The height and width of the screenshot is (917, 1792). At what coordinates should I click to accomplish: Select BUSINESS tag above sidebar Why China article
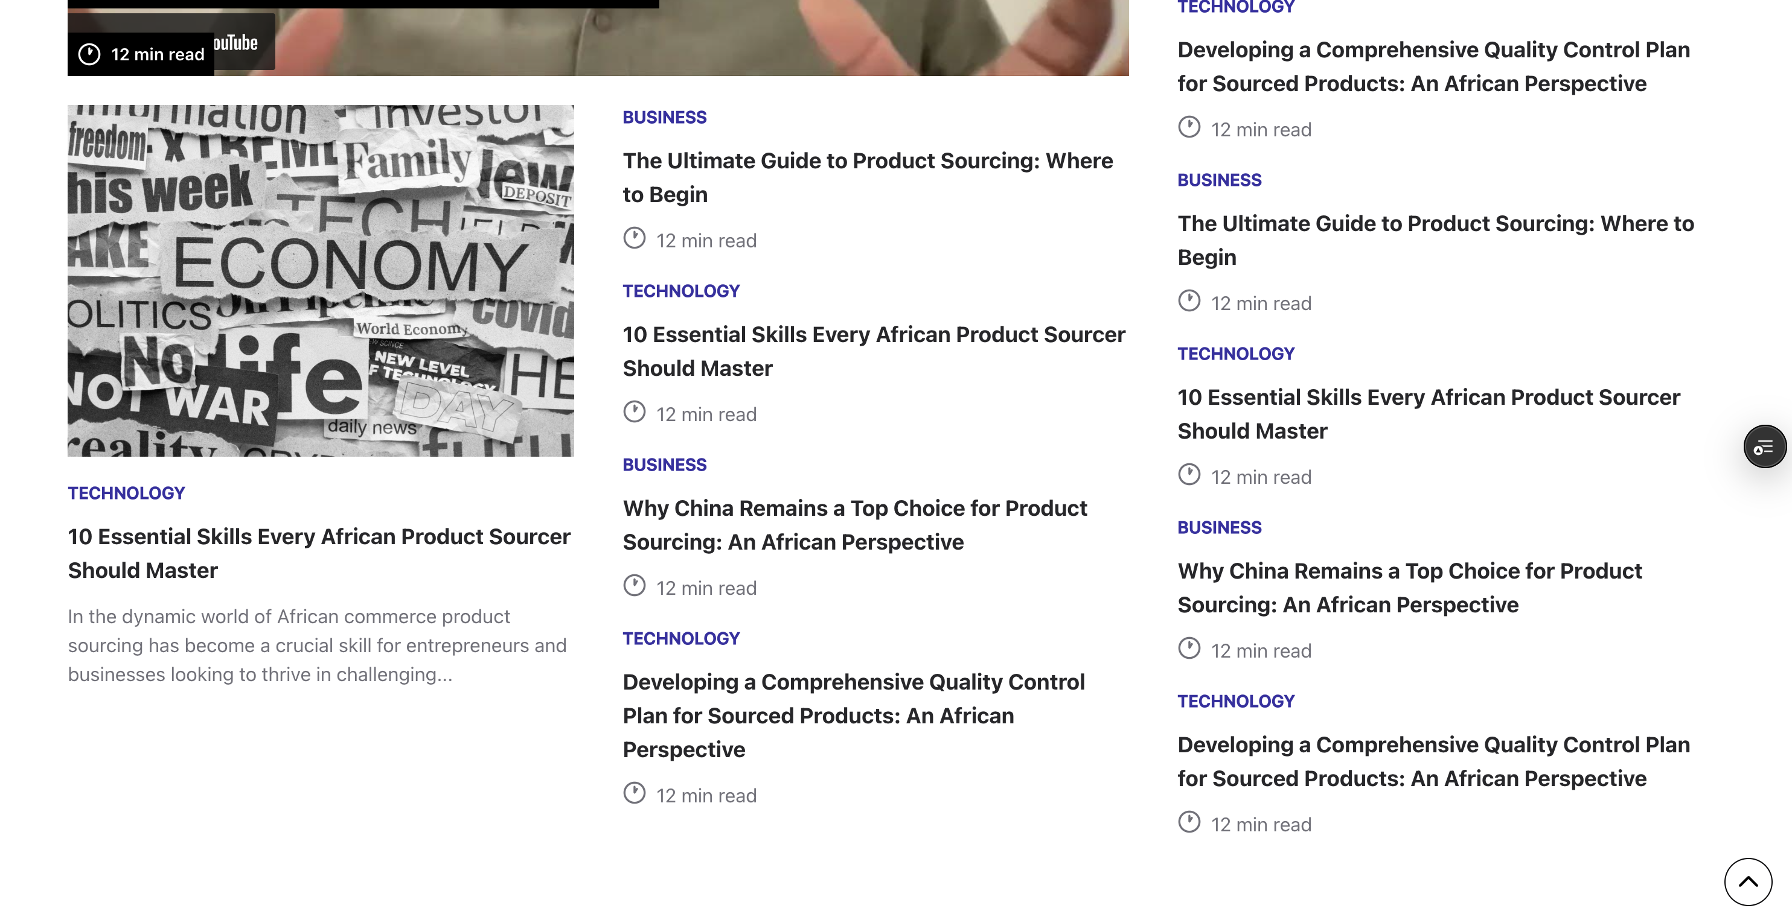click(1219, 527)
